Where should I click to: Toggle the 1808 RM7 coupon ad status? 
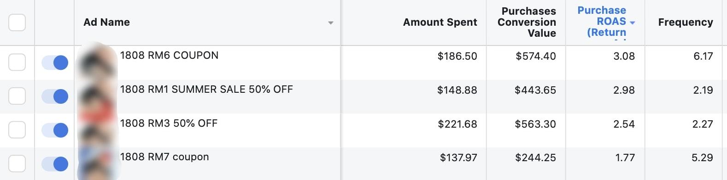click(x=55, y=164)
